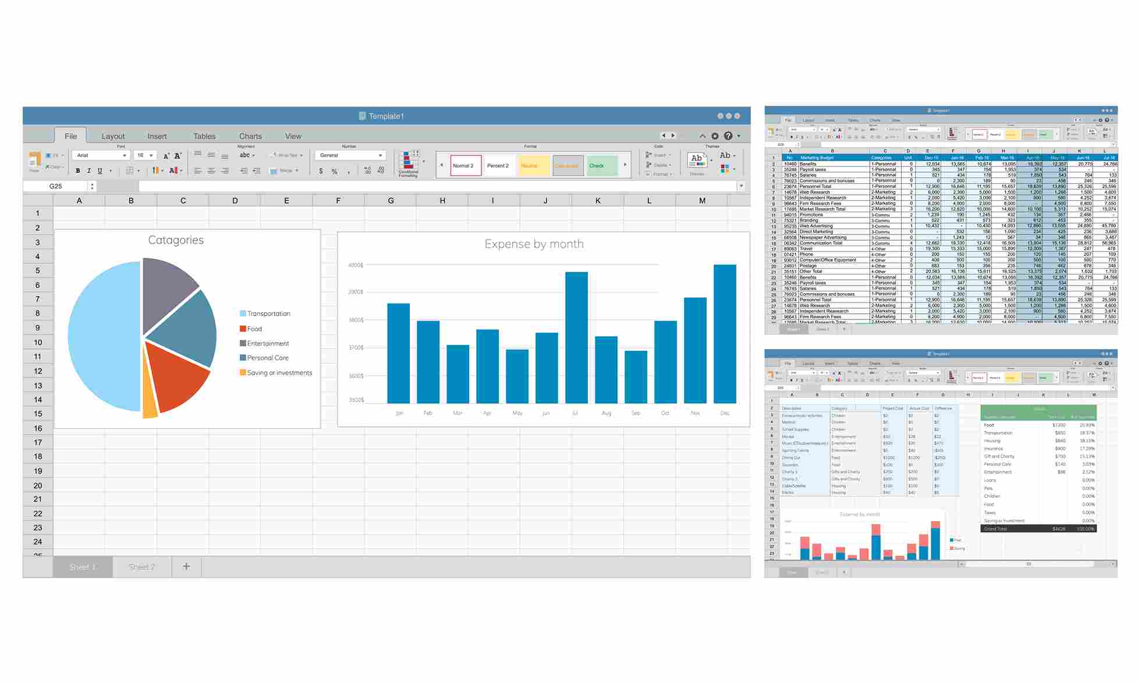The height and width of the screenshot is (684, 1141).
Task: Open the Arial font family dropdown
Action: [100, 155]
